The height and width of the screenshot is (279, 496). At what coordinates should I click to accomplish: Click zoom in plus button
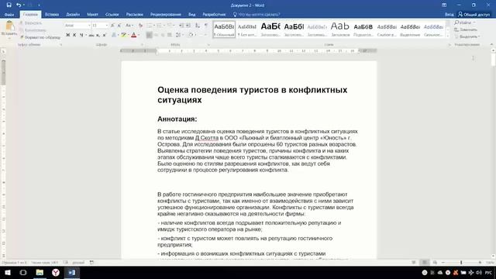pyautogui.click(x=480, y=262)
